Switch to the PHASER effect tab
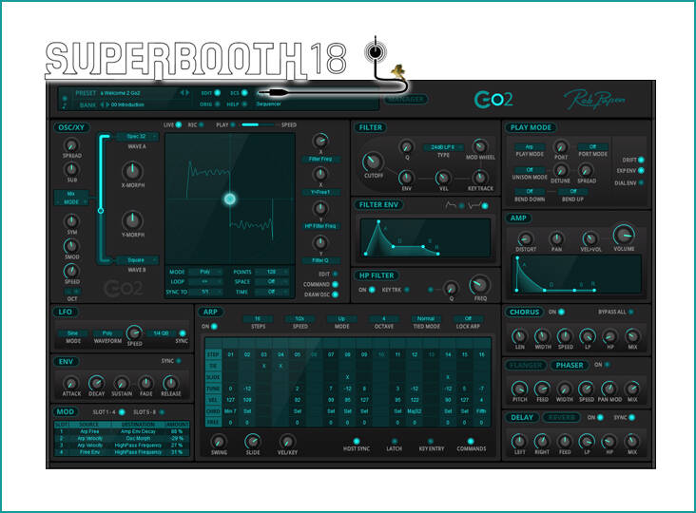Screen dimensions: 696x513 click(x=570, y=366)
